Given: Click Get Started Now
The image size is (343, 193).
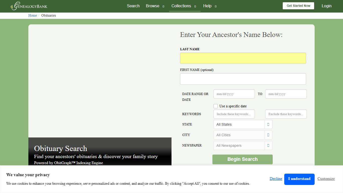Looking at the screenshot, I should coord(298,6).
